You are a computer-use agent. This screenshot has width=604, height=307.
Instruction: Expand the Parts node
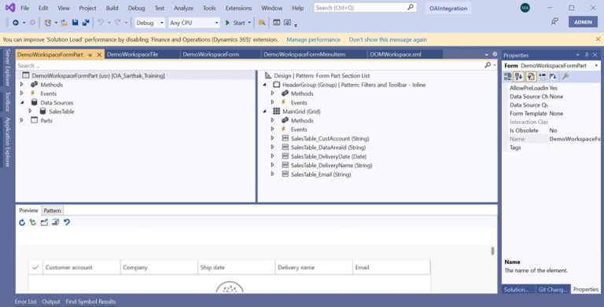(x=21, y=120)
